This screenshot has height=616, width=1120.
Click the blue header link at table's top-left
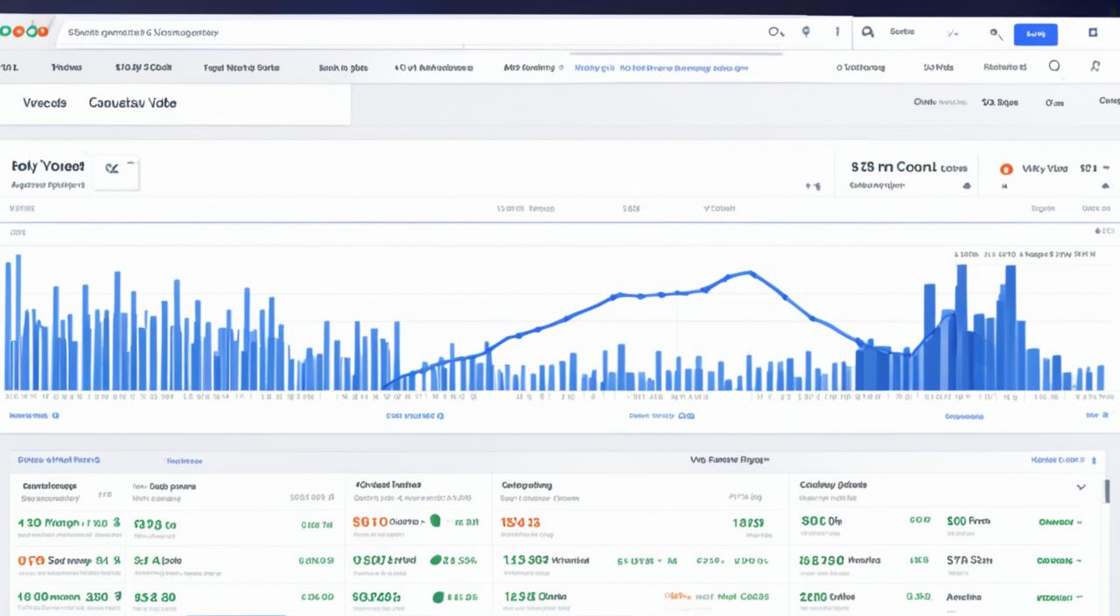point(59,459)
